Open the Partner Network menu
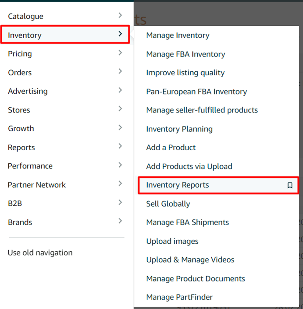Screen dimensions: 303x309 point(37,185)
